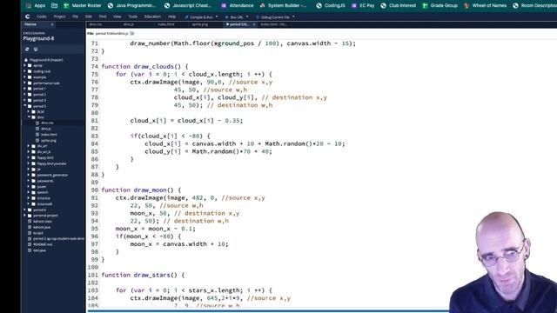Viewport: 557px width, 313px height.
Task: Open the Apps bookmark icon
Action: (29, 6)
